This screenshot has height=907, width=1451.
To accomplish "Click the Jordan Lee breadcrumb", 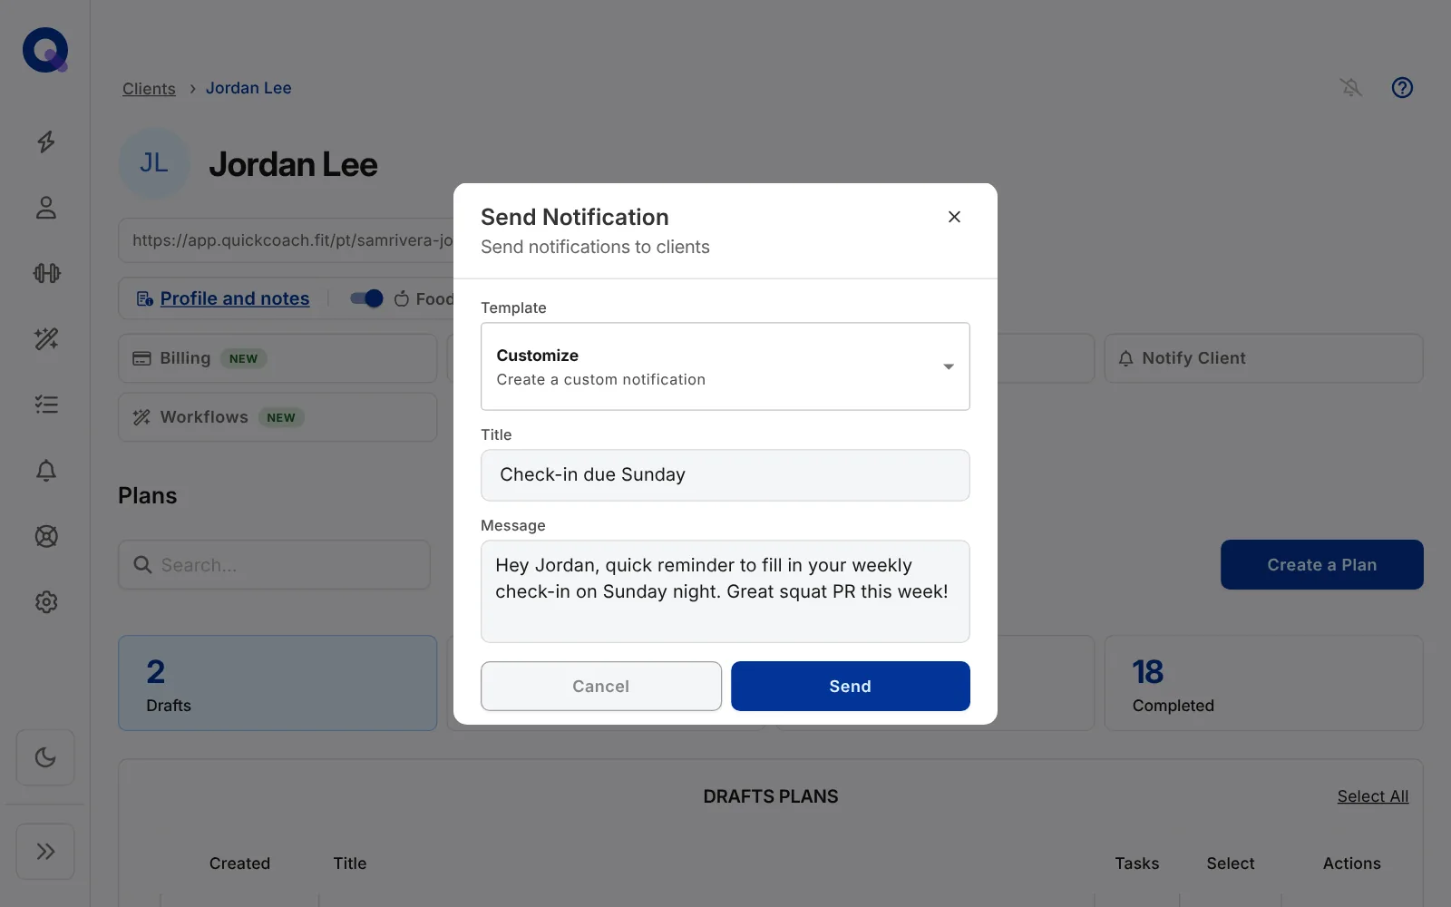I will click(248, 88).
